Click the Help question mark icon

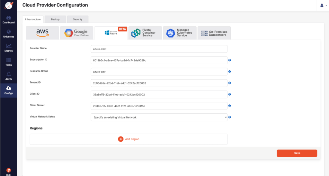tap(9, 171)
